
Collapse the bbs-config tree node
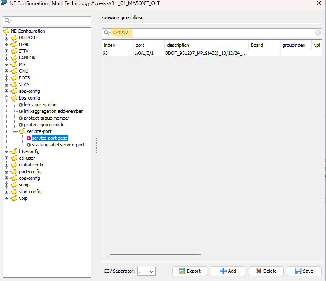coord(7,98)
